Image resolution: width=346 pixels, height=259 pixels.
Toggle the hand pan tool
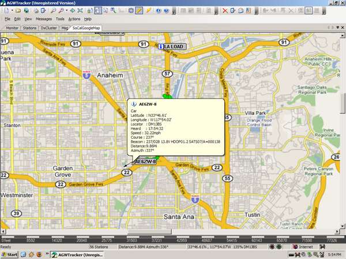[97, 10]
